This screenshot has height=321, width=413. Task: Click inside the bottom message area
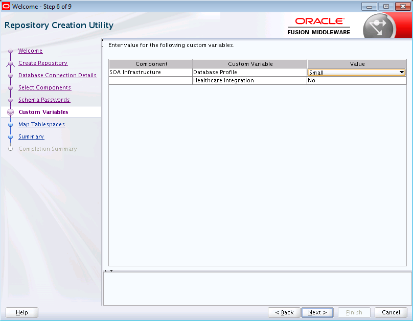(257, 289)
